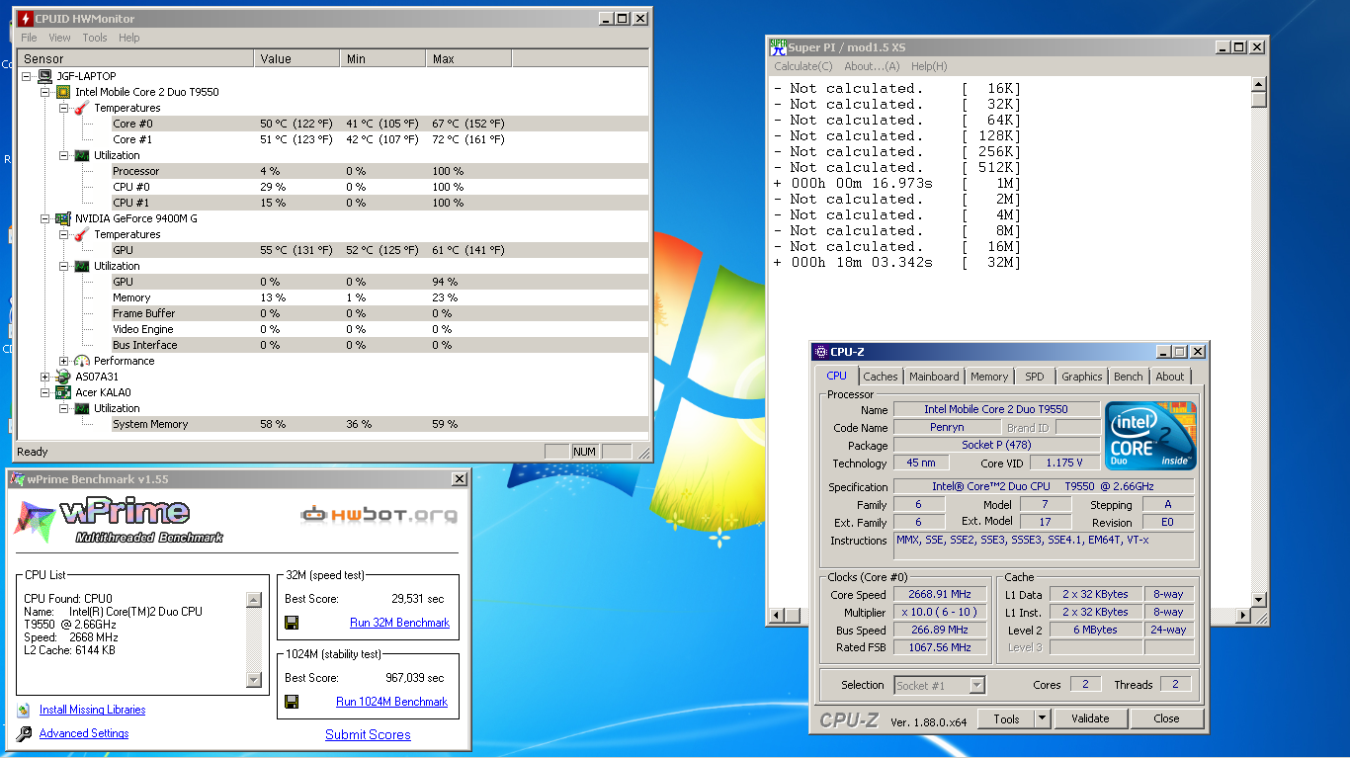Switch to the Graphics tab in CPU-Z
The height and width of the screenshot is (759, 1350).
[x=1082, y=377]
